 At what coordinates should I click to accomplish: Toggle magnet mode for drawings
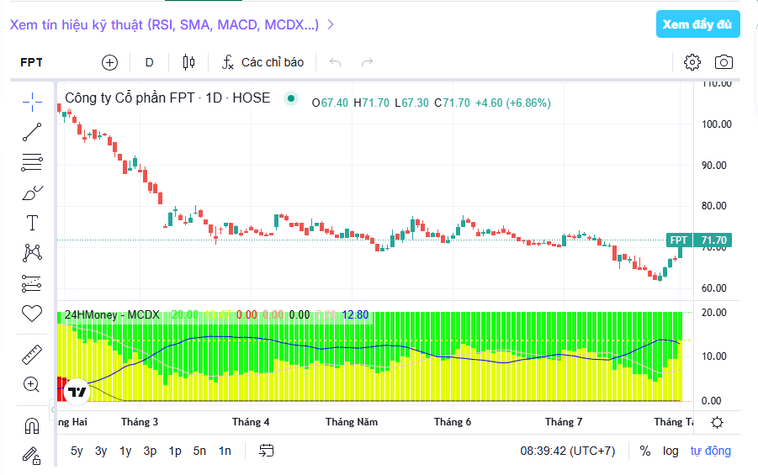point(32,426)
